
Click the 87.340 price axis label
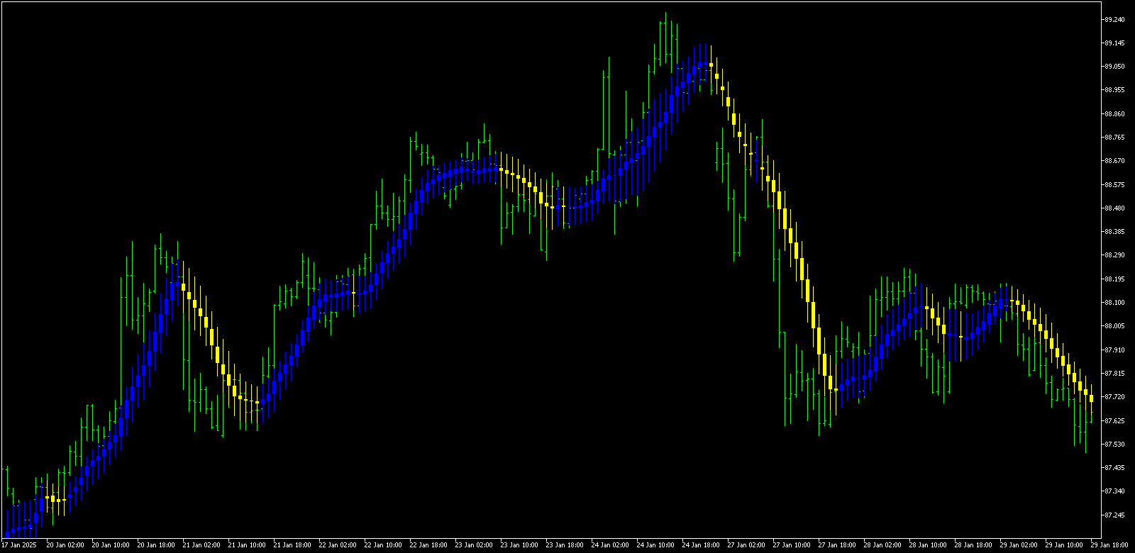(1114, 491)
